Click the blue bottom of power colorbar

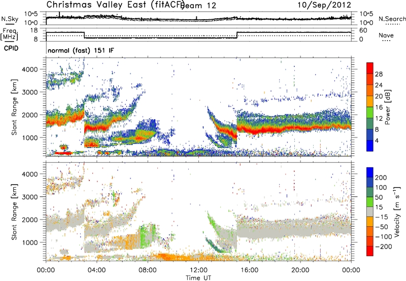[x=370, y=146]
